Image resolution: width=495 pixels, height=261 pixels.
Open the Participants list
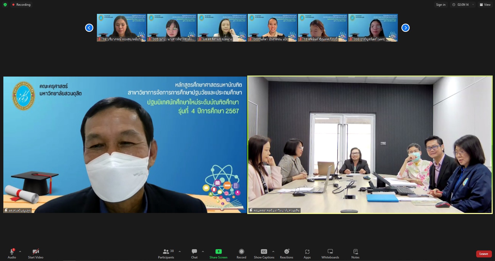166,254
